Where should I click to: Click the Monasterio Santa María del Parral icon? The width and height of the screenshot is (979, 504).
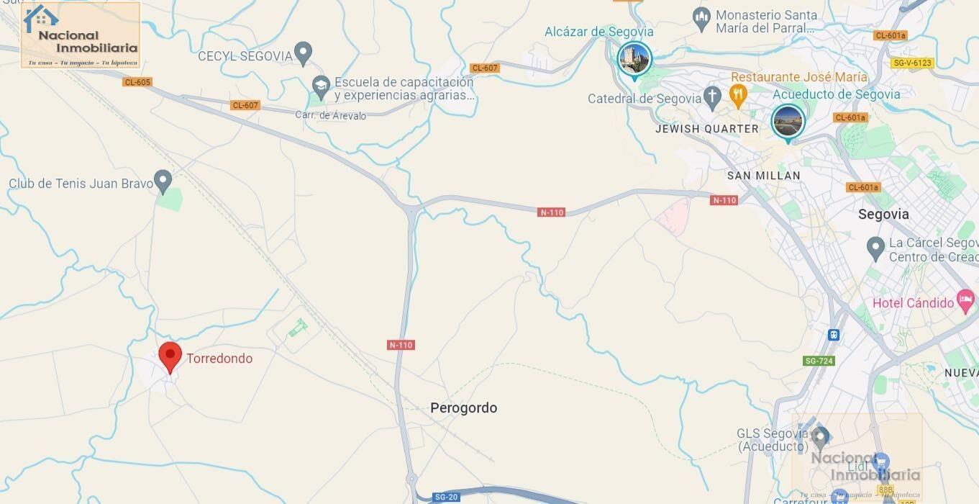tap(701, 18)
